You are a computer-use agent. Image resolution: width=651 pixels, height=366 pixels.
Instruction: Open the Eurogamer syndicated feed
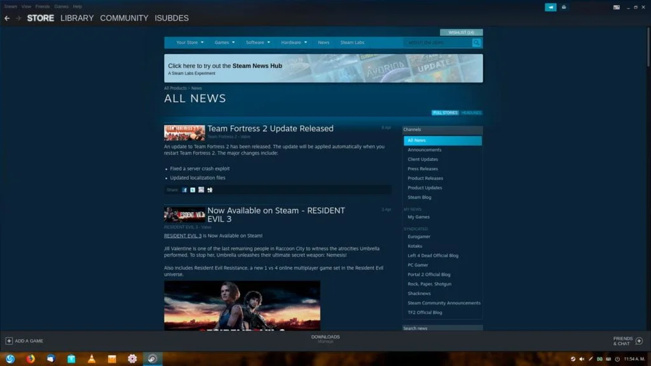[419, 236]
